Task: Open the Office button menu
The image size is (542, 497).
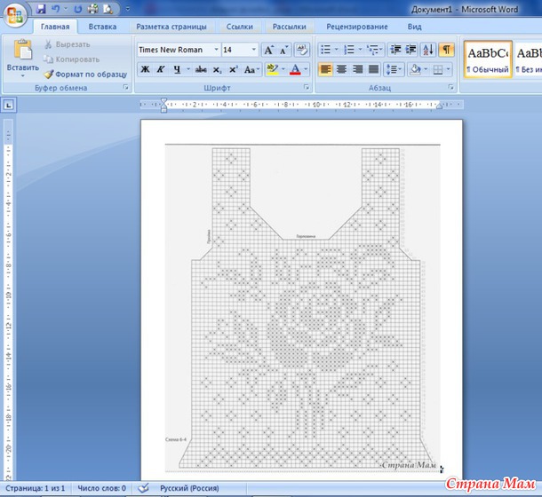Action: pyautogui.click(x=14, y=16)
